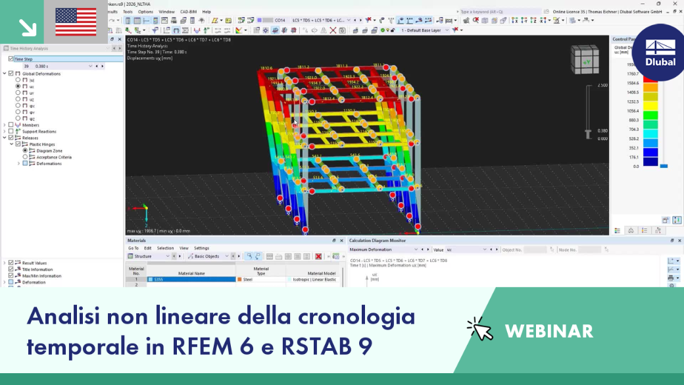Toggle the Result Values checkbox
684x385 pixels.
point(11,263)
